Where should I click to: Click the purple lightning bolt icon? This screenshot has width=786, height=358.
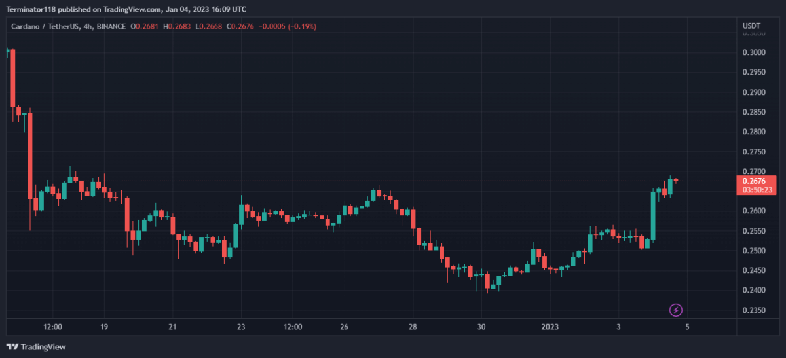pyautogui.click(x=676, y=310)
